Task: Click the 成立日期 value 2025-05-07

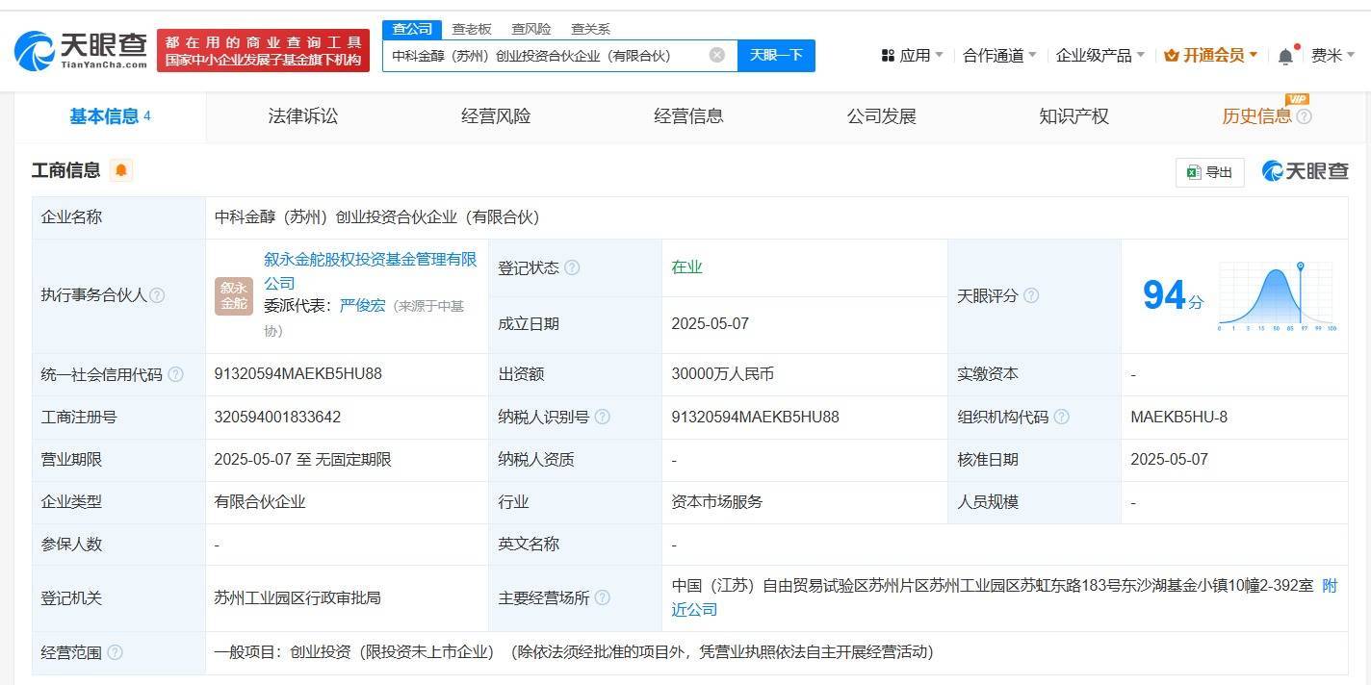Action: pos(710,324)
